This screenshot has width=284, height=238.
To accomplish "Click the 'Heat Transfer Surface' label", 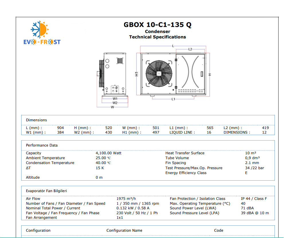I will point(185,153).
